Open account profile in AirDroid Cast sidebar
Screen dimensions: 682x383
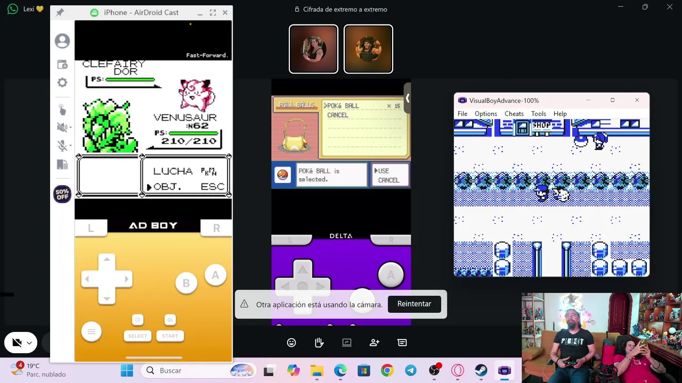click(x=62, y=41)
